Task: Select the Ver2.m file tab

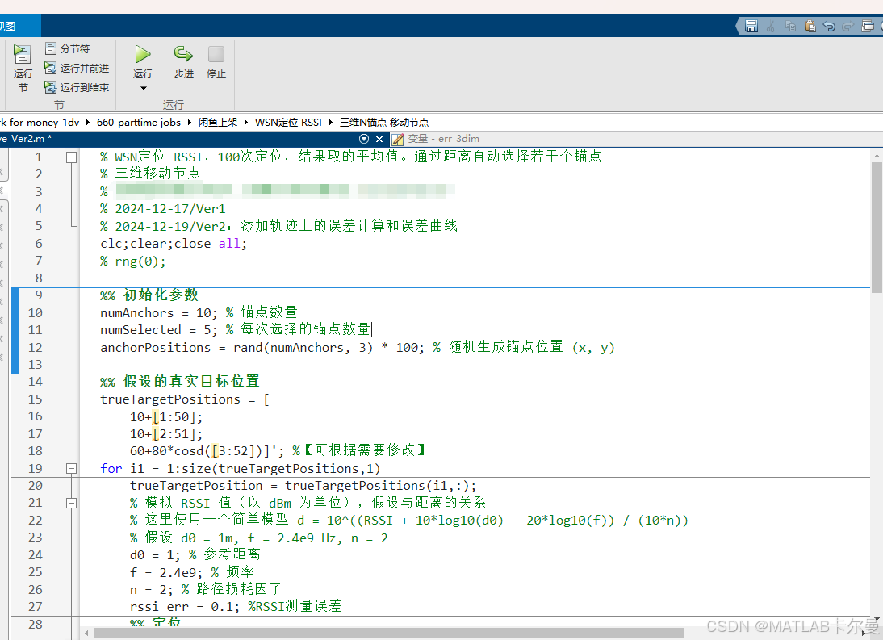Action: 25,139
